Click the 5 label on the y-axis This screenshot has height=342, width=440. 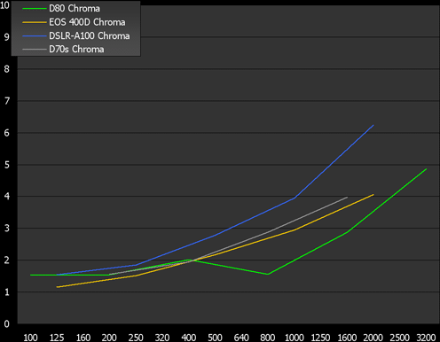[7, 165]
